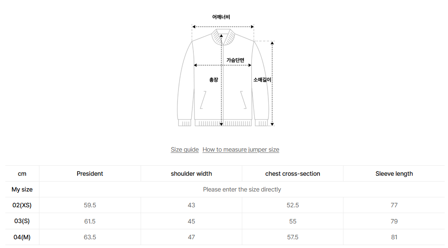Viewport: 448px width, 248px height.
Task: Click the President column header
Action: pyautogui.click(x=90, y=173)
